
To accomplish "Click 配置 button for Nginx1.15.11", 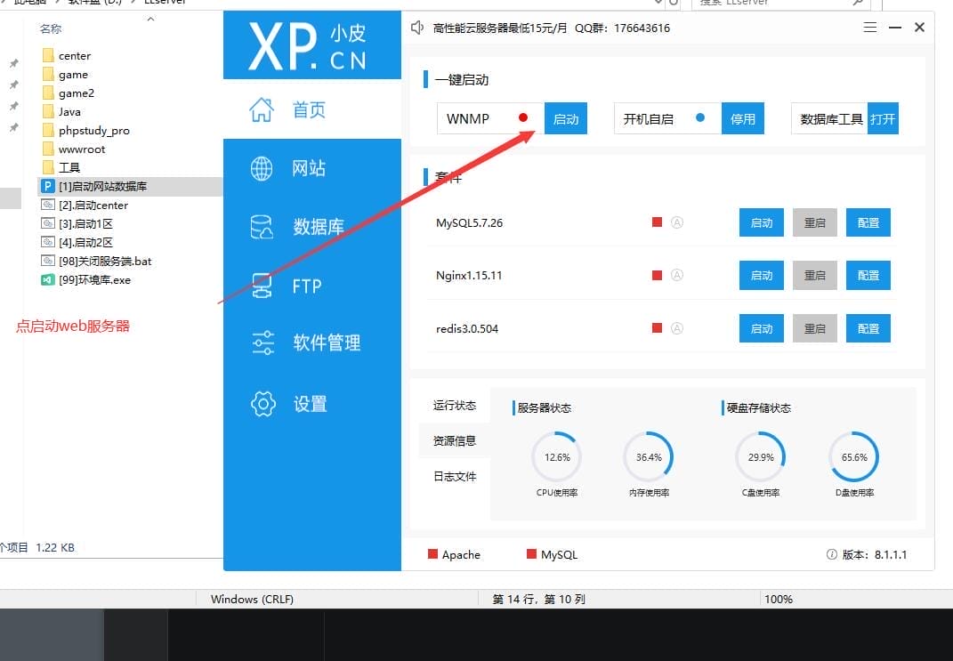I will [868, 276].
